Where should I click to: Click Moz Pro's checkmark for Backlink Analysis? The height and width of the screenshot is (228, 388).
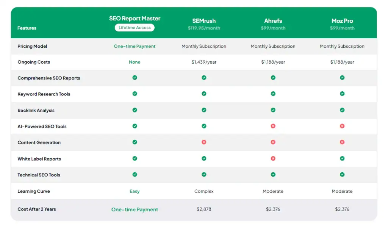pyautogui.click(x=342, y=110)
